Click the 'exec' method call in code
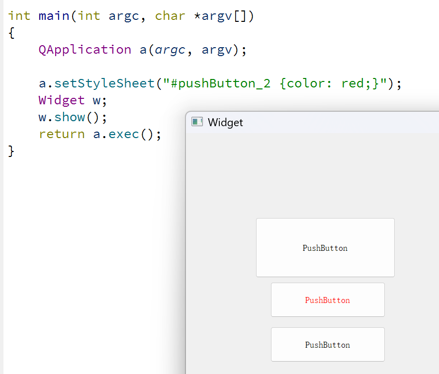The image size is (439, 374). tap(123, 134)
